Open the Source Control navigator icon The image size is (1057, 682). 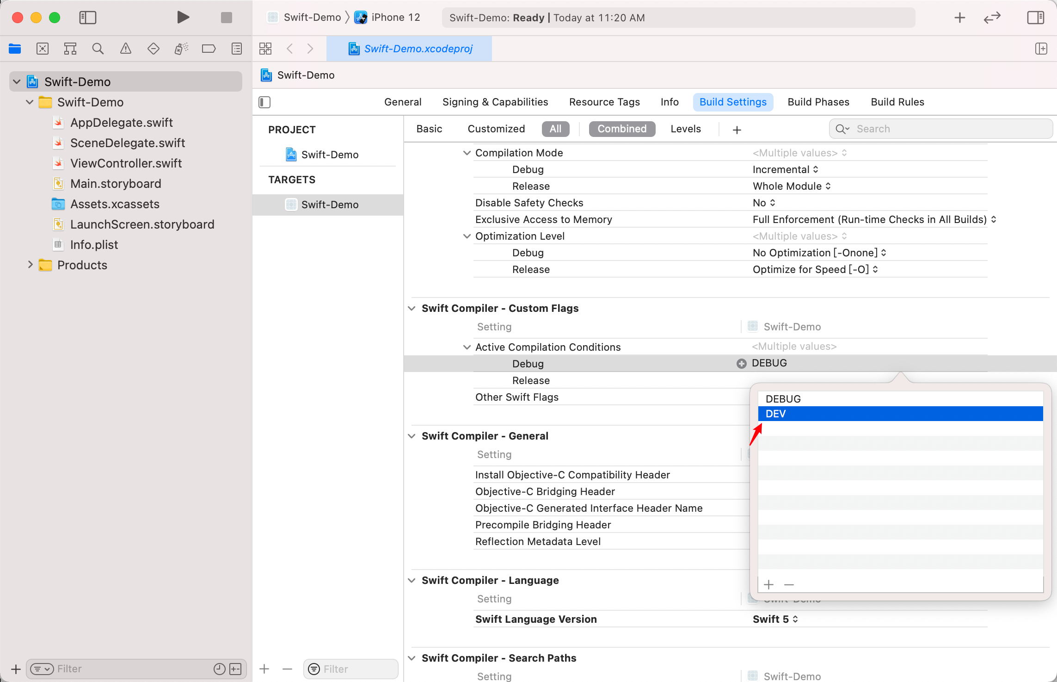click(x=43, y=49)
